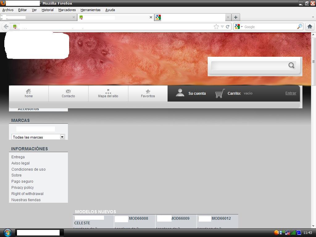Open the MOD66012 product link
This screenshot has height=237, width=316.
pos(221,218)
